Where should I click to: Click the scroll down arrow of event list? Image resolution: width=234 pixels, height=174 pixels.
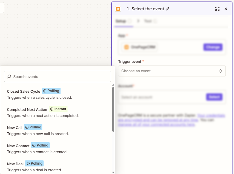[x=113, y=172]
